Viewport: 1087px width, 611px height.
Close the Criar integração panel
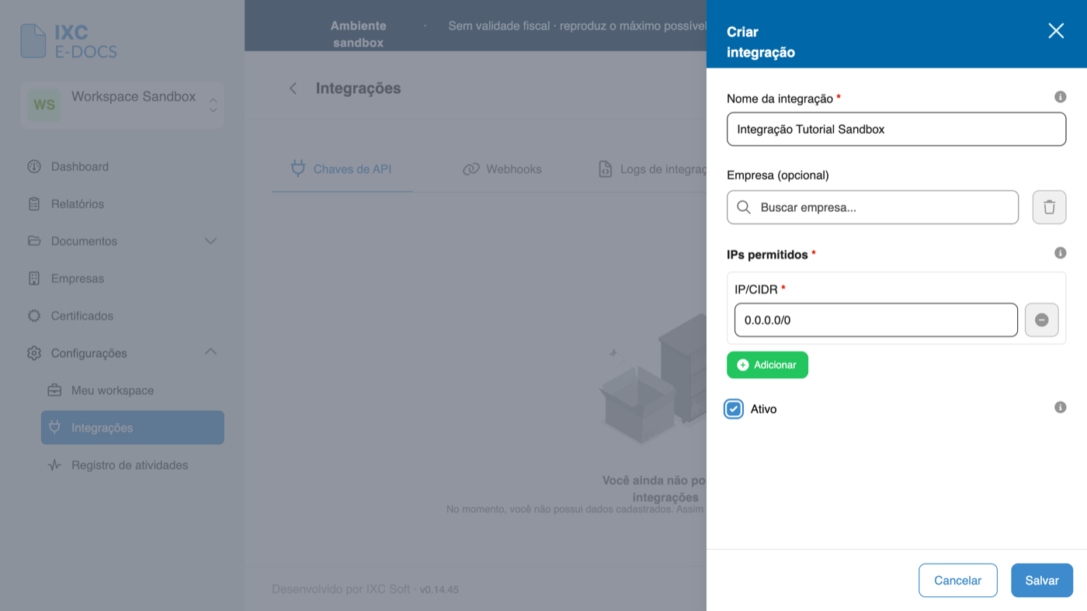click(x=1056, y=31)
